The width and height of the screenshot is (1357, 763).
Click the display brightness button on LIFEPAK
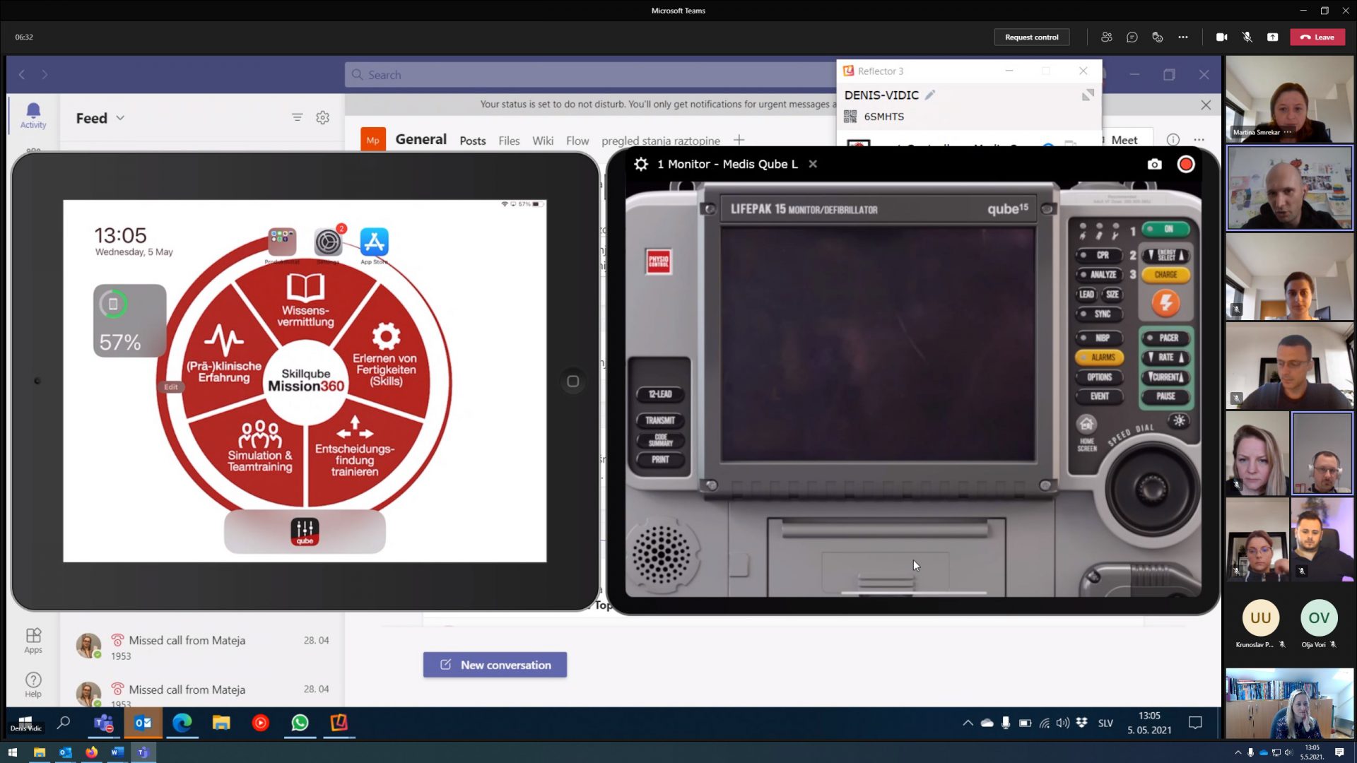(1179, 421)
